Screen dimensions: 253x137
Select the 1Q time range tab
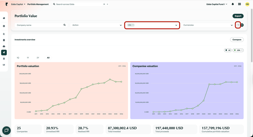point(18,58)
